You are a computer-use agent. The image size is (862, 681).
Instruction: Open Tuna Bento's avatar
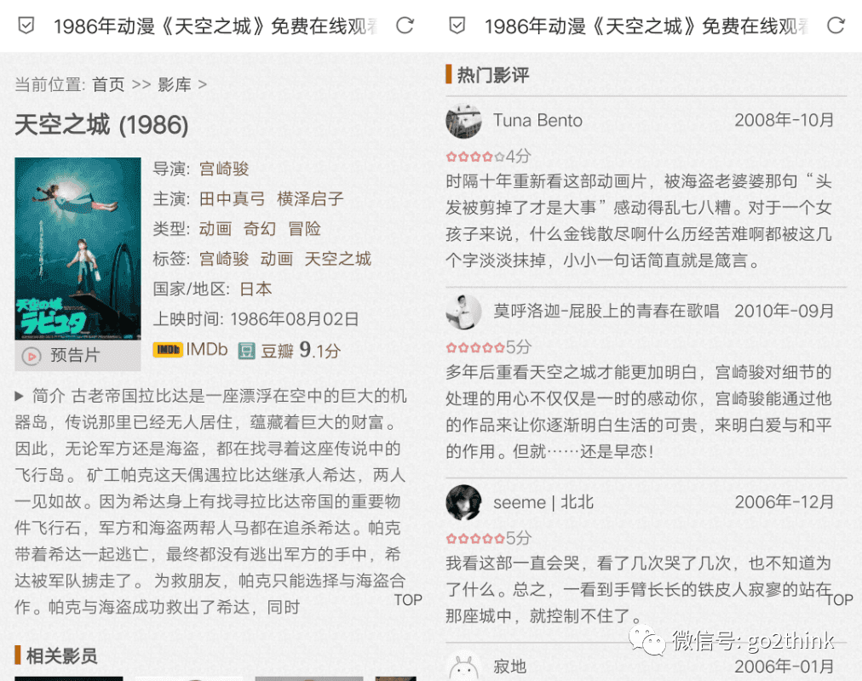coord(463,120)
